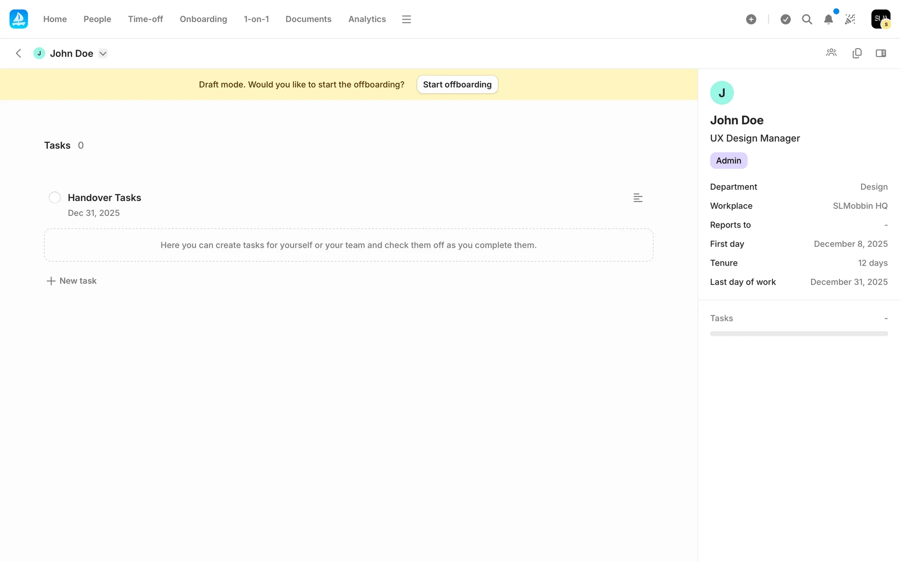This screenshot has width=900, height=562.
Task: Open the notifications bell
Action: pyautogui.click(x=828, y=19)
